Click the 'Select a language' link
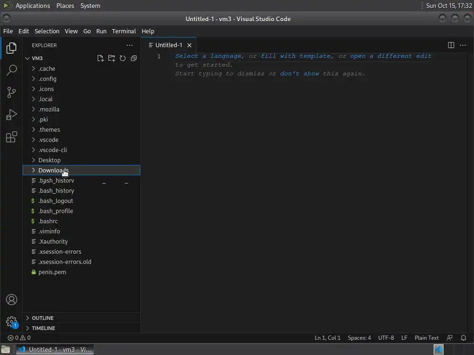 click(x=208, y=56)
